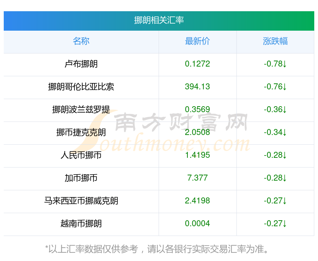Click the -0.78↓ change value
The image size is (318, 261).
275,64
